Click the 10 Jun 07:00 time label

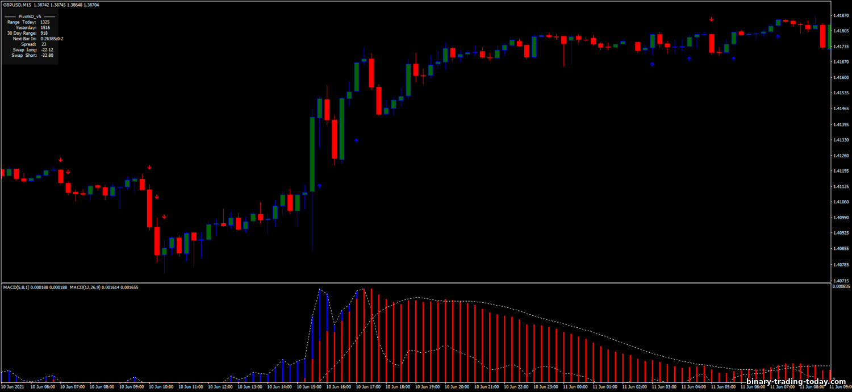[x=72, y=387]
